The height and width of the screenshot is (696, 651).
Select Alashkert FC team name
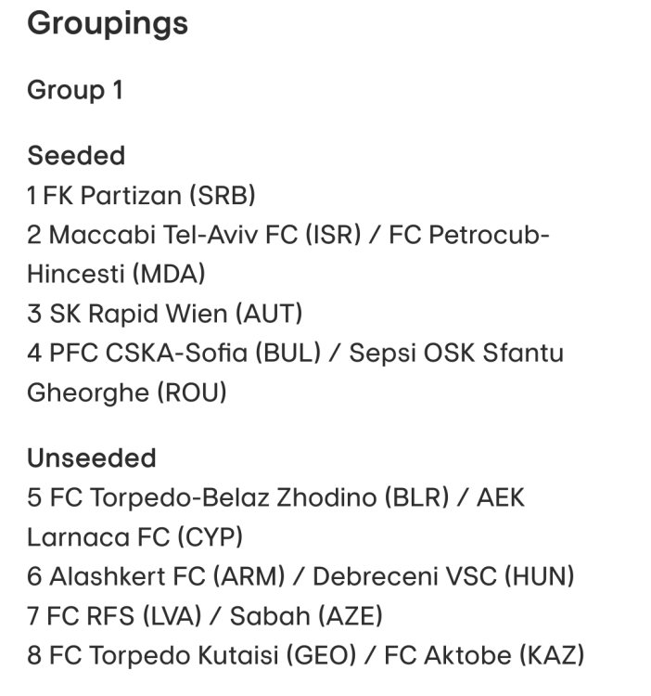click(x=127, y=576)
